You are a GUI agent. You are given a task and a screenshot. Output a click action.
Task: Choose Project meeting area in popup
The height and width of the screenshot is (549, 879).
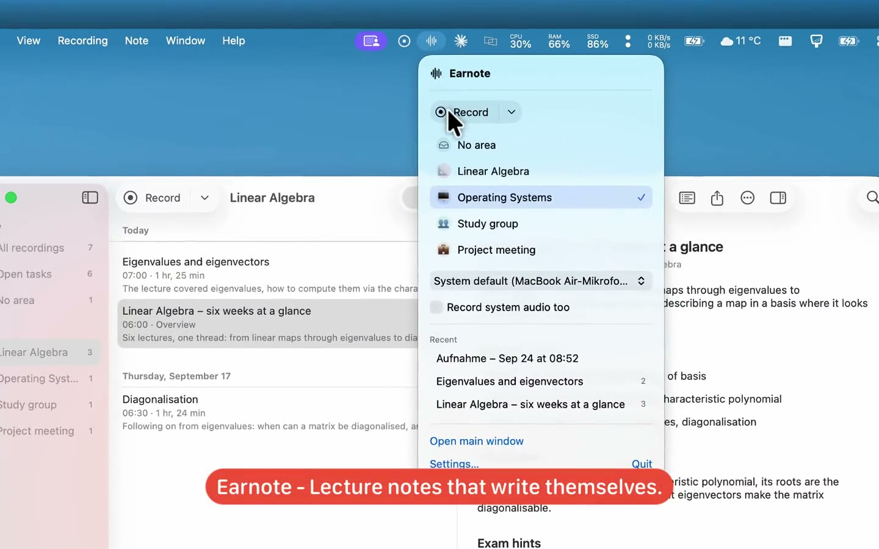tap(541, 250)
